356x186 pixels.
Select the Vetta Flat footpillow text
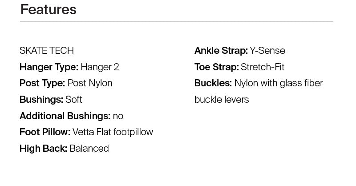(x=113, y=132)
